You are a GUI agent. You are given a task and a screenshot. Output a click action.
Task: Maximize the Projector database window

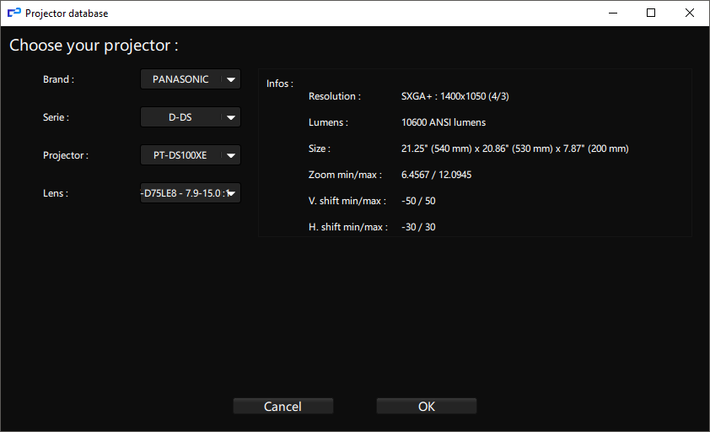[x=651, y=13]
